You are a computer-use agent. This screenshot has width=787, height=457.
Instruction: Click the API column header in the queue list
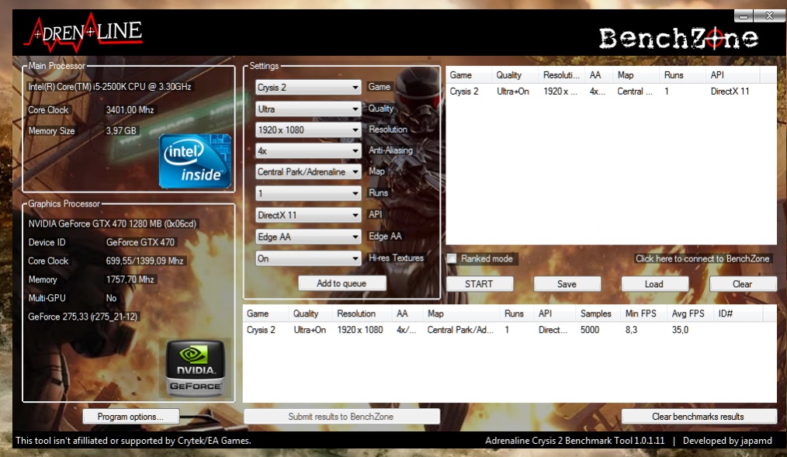[x=733, y=75]
